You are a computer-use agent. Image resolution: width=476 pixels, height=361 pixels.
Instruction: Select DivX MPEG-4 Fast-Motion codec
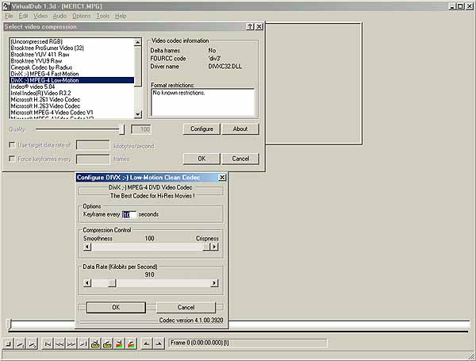click(72, 74)
